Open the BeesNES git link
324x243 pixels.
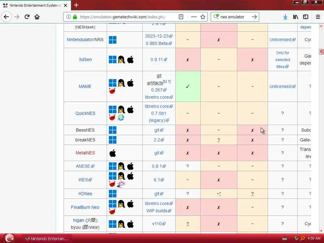coord(159,130)
